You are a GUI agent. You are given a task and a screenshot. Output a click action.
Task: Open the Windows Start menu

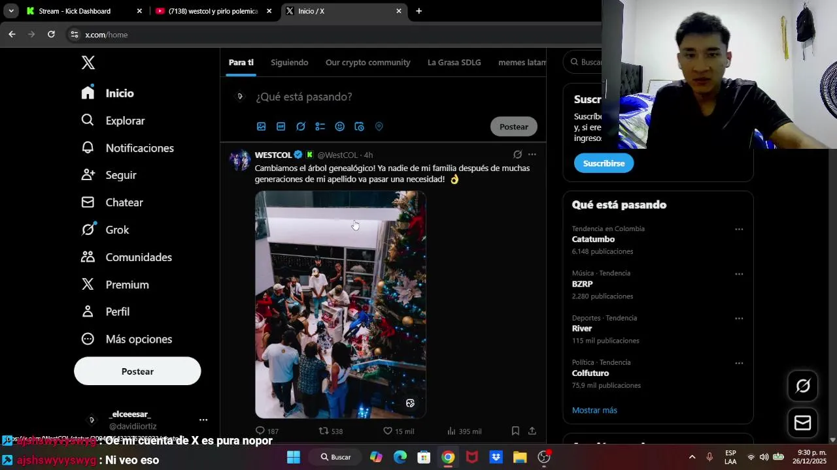(x=294, y=457)
